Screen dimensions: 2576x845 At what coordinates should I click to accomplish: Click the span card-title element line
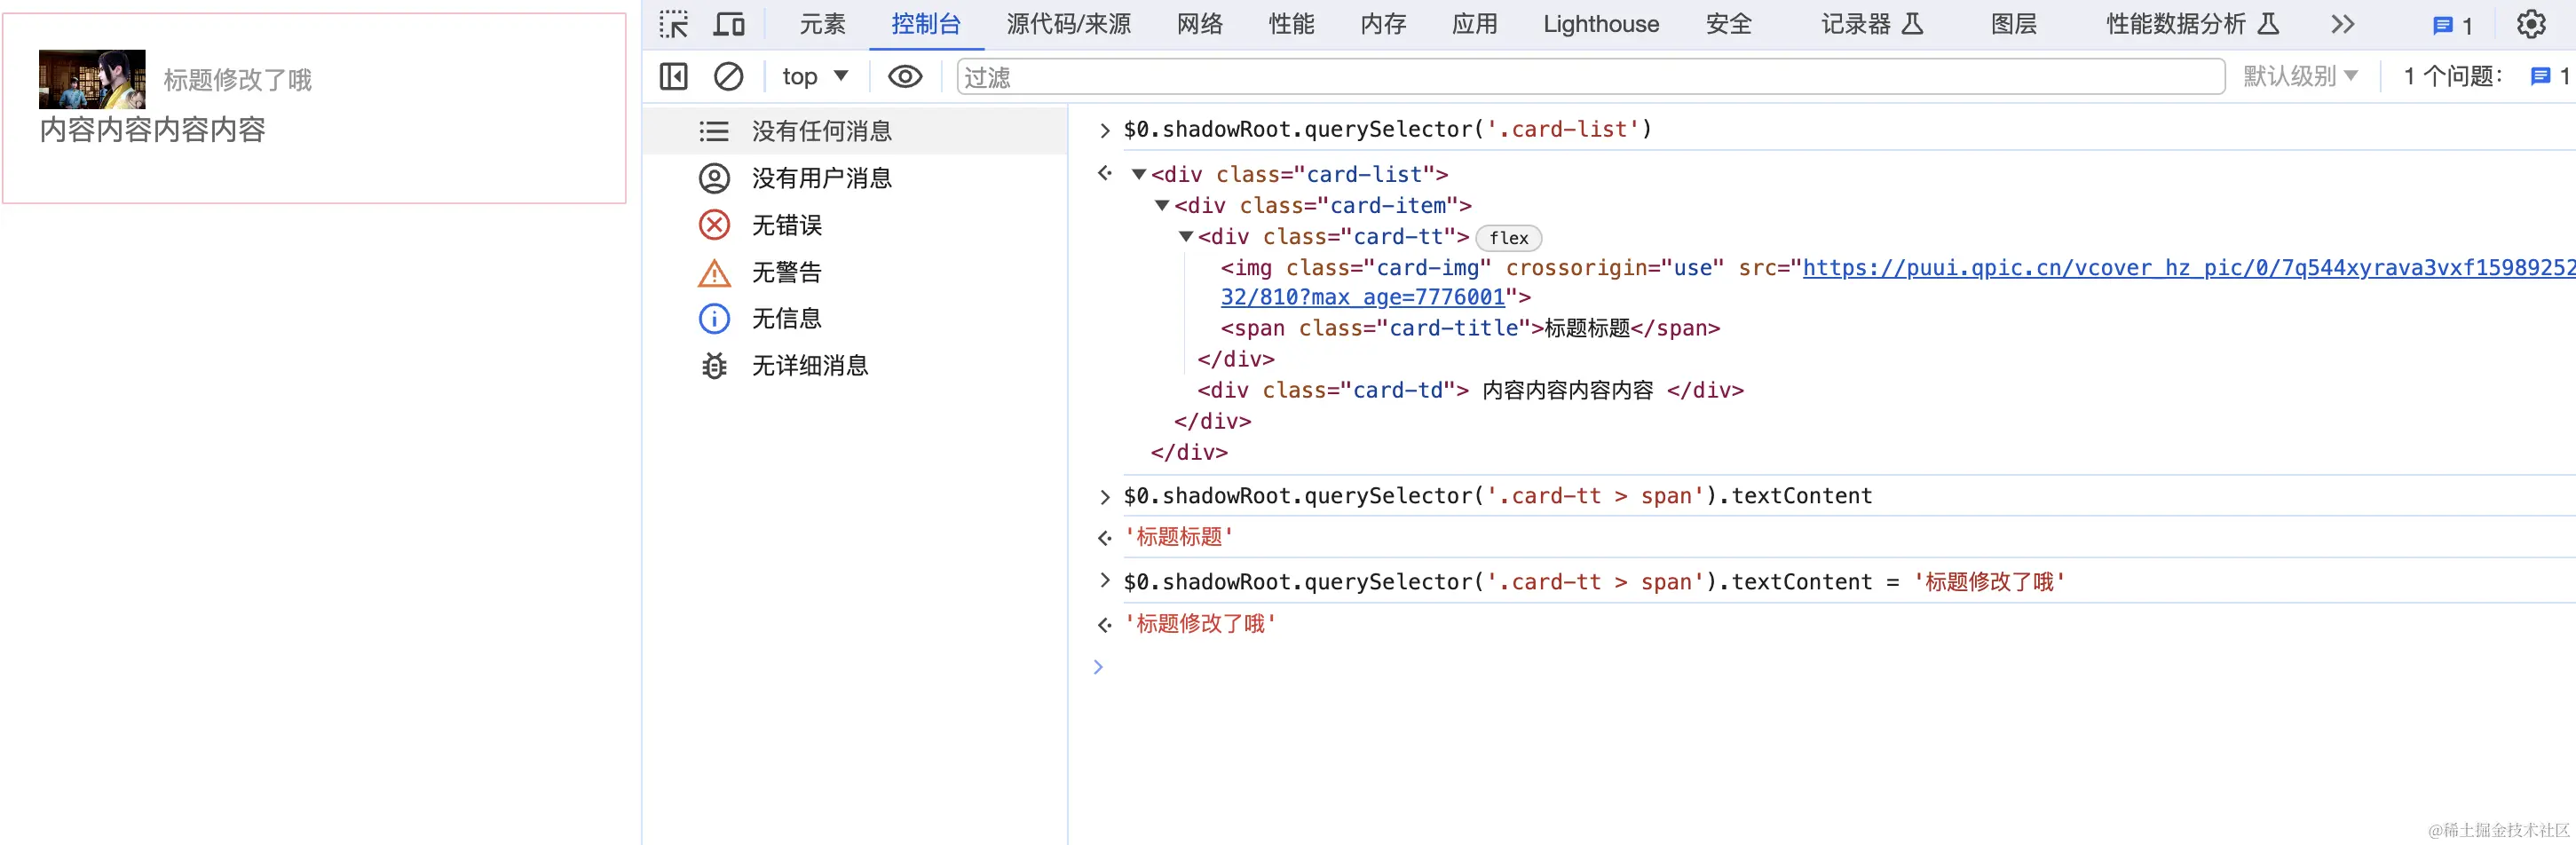click(1470, 328)
